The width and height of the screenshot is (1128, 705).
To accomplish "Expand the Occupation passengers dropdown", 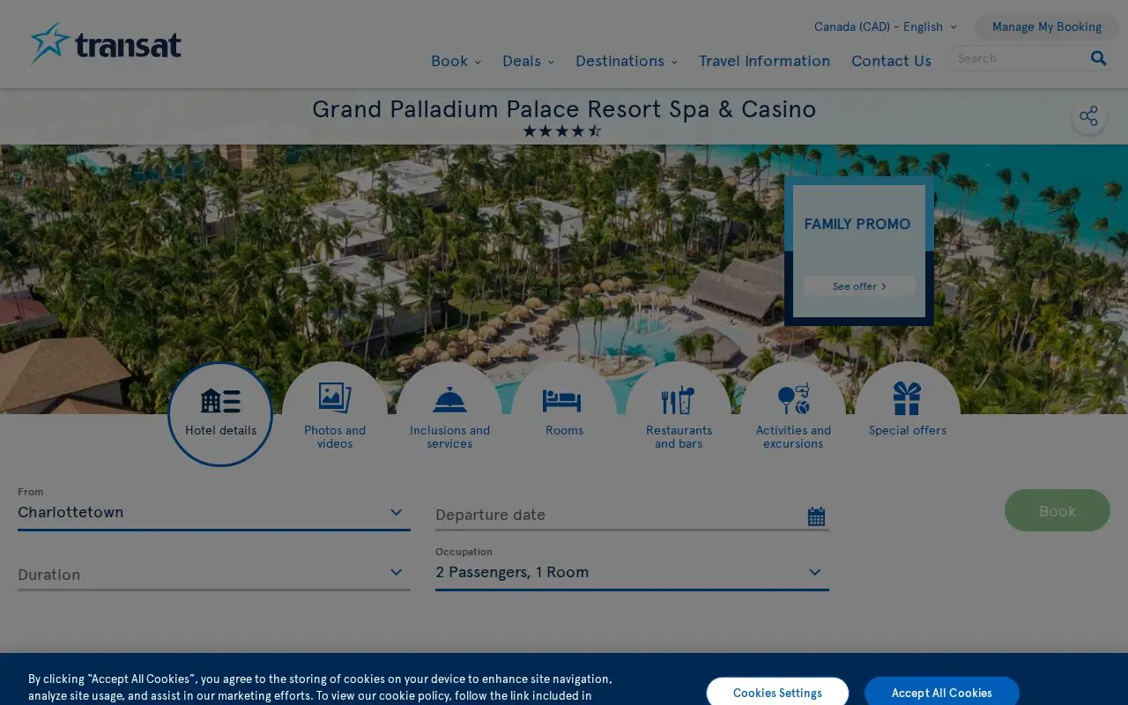I will click(632, 572).
